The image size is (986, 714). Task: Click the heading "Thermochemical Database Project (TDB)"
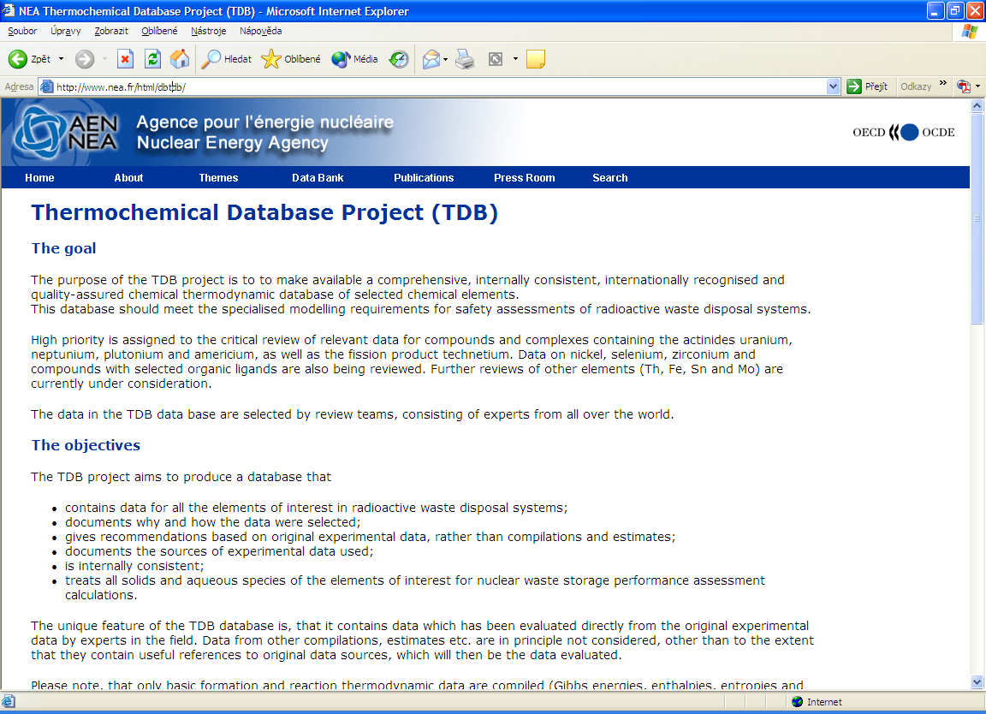coord(264,212)
